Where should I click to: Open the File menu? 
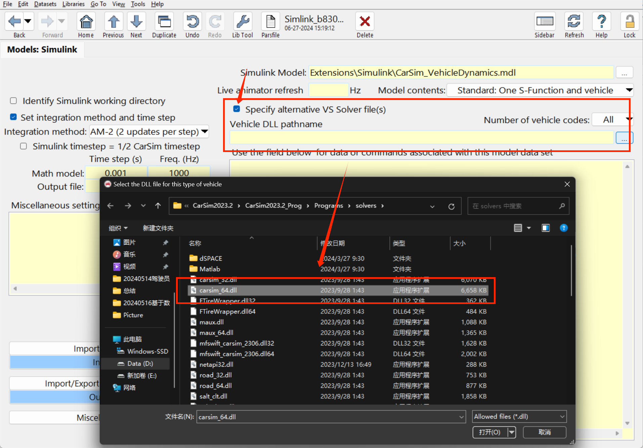[7, 4]
